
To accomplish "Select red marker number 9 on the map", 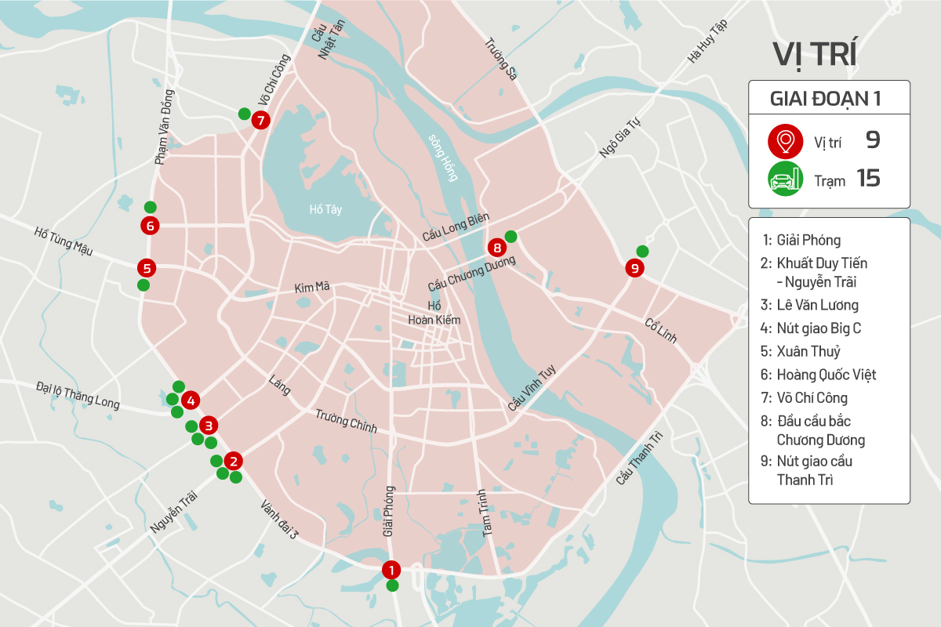I will [634, 268].
